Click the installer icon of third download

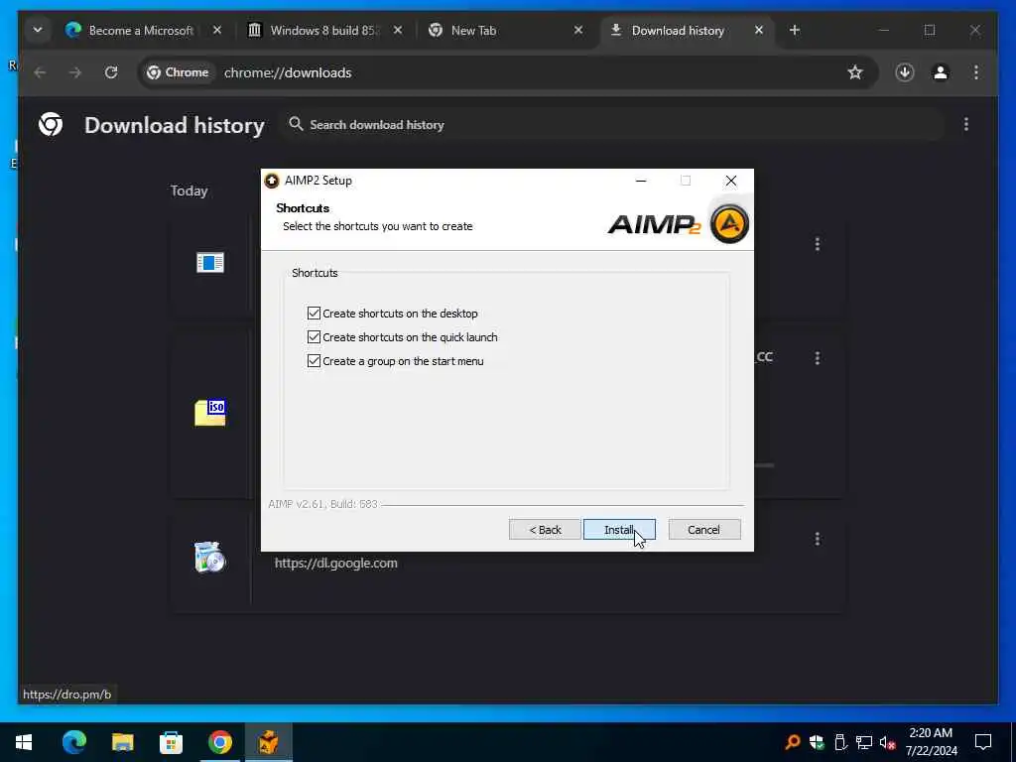[210, 558]
